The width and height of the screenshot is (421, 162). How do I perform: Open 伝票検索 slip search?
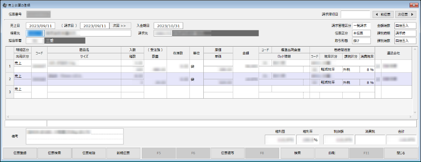54,153
